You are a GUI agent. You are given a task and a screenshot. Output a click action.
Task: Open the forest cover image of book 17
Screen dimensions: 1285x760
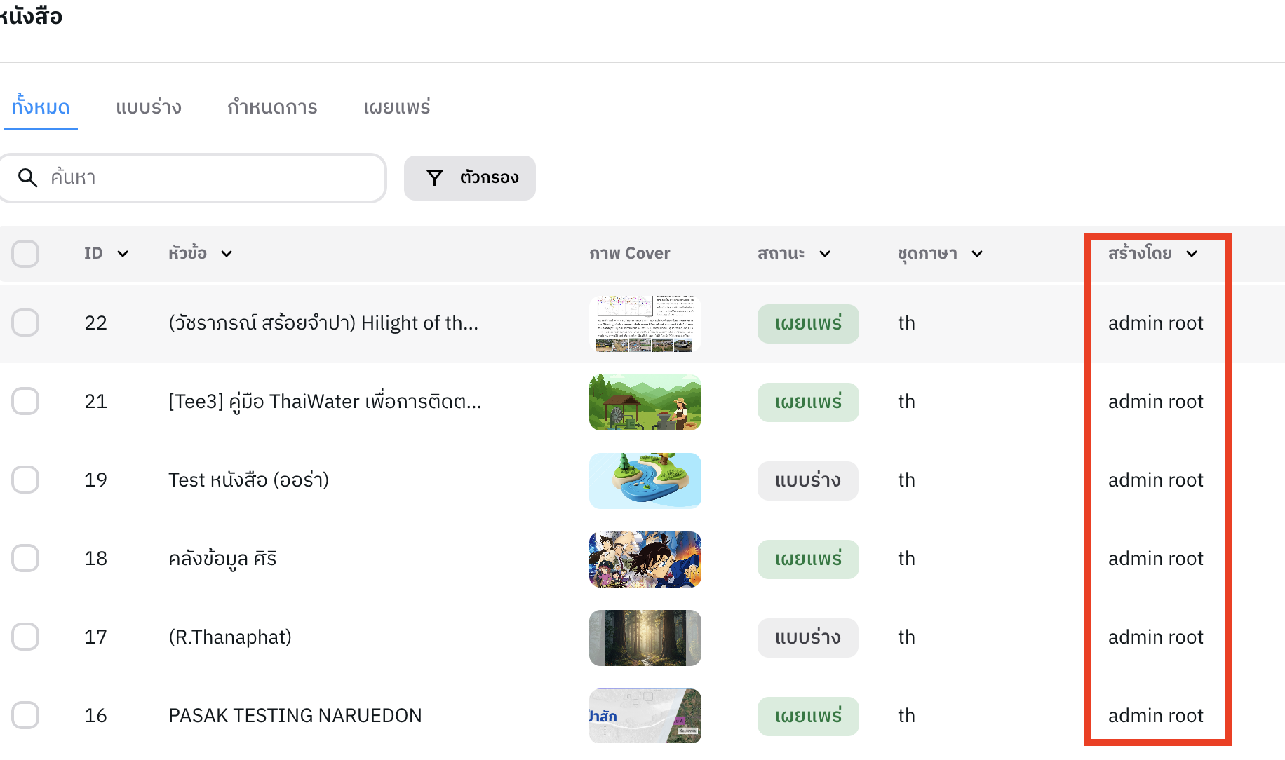point(645,637)
